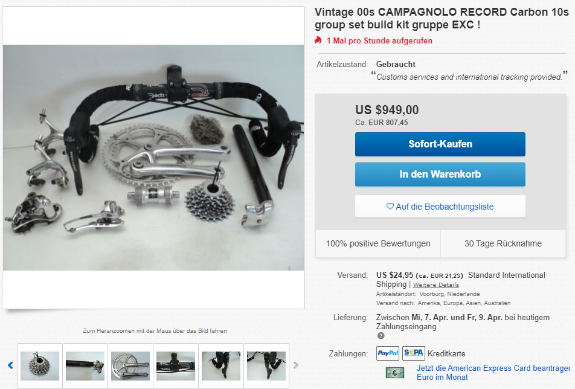
Task: Select the fifth thumbnail showing shifter levers
Action: [221, 366]
